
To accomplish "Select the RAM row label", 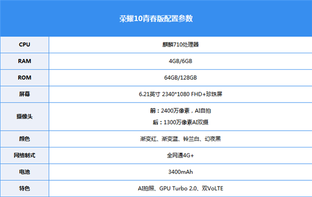I will (24, 61).
